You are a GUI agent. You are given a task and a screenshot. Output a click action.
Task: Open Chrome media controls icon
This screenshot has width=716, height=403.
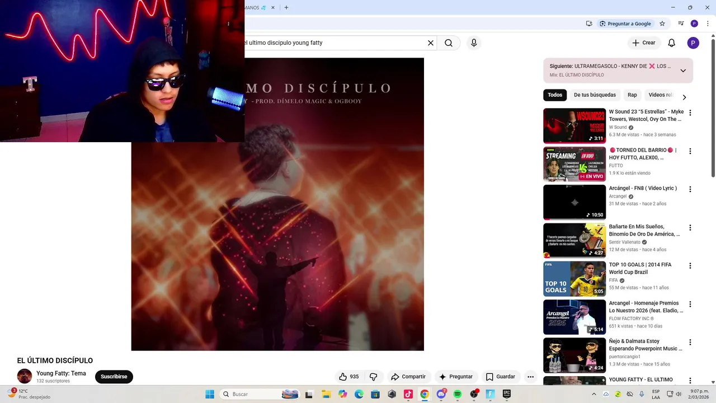point(681,24)
